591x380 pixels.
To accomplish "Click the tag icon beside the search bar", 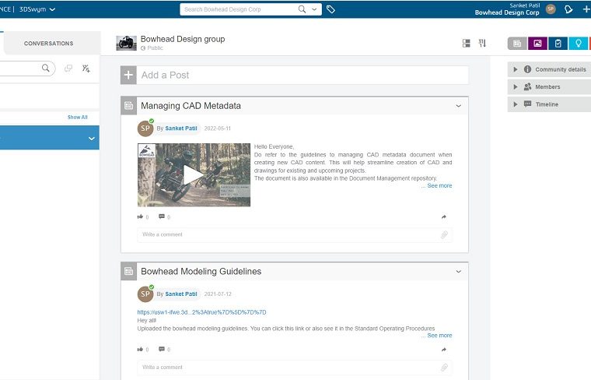I will [330, 9].
